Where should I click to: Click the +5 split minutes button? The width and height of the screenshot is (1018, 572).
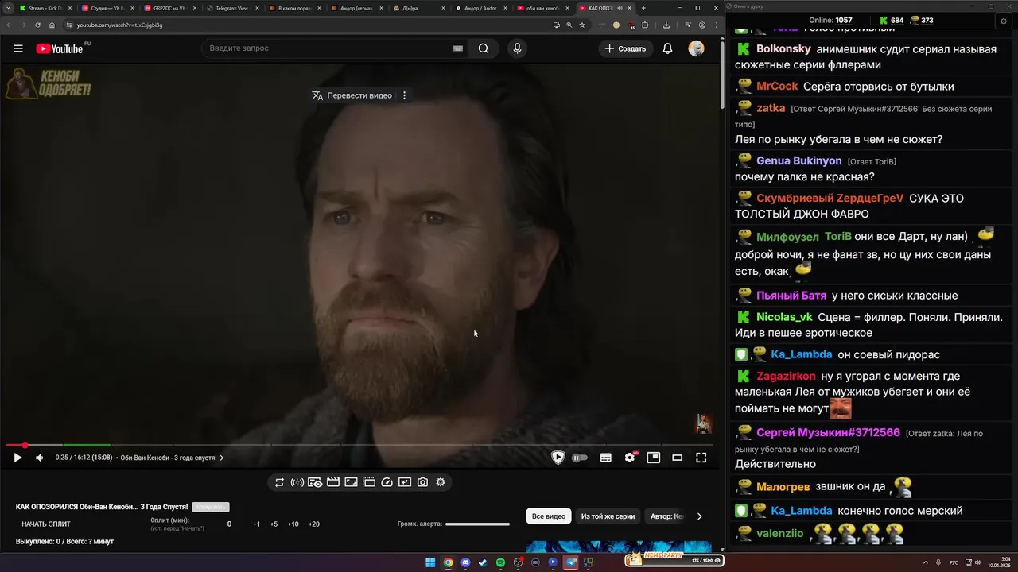(274, 524)
